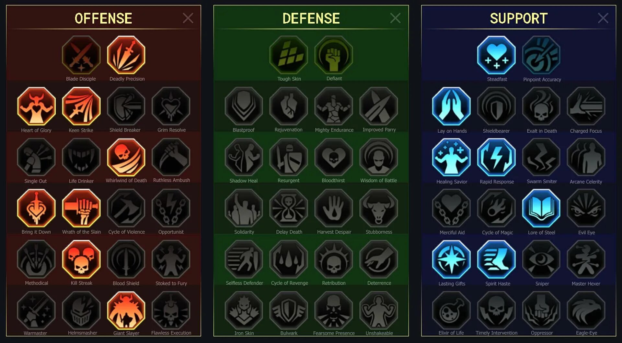Viewport: 622px width, 343px height.
Task: Close the Support mastery panel
Action: coord(603,18)
